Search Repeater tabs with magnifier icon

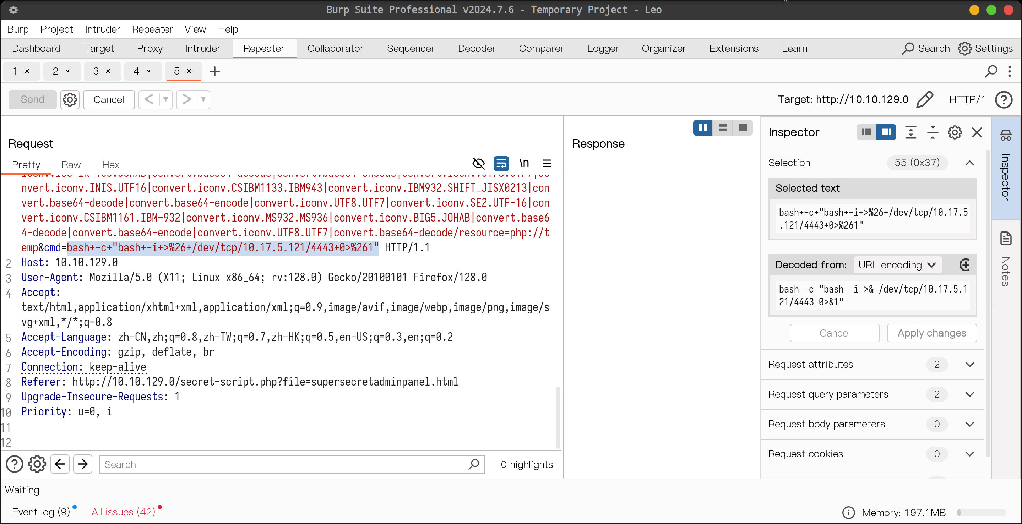click(x=991, y=71)
